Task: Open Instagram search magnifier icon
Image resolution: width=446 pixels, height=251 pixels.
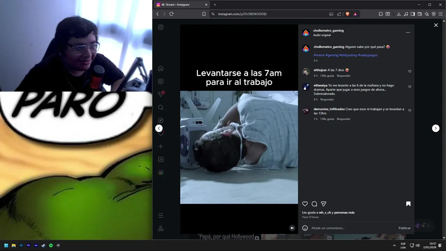Action: (161, 107)
